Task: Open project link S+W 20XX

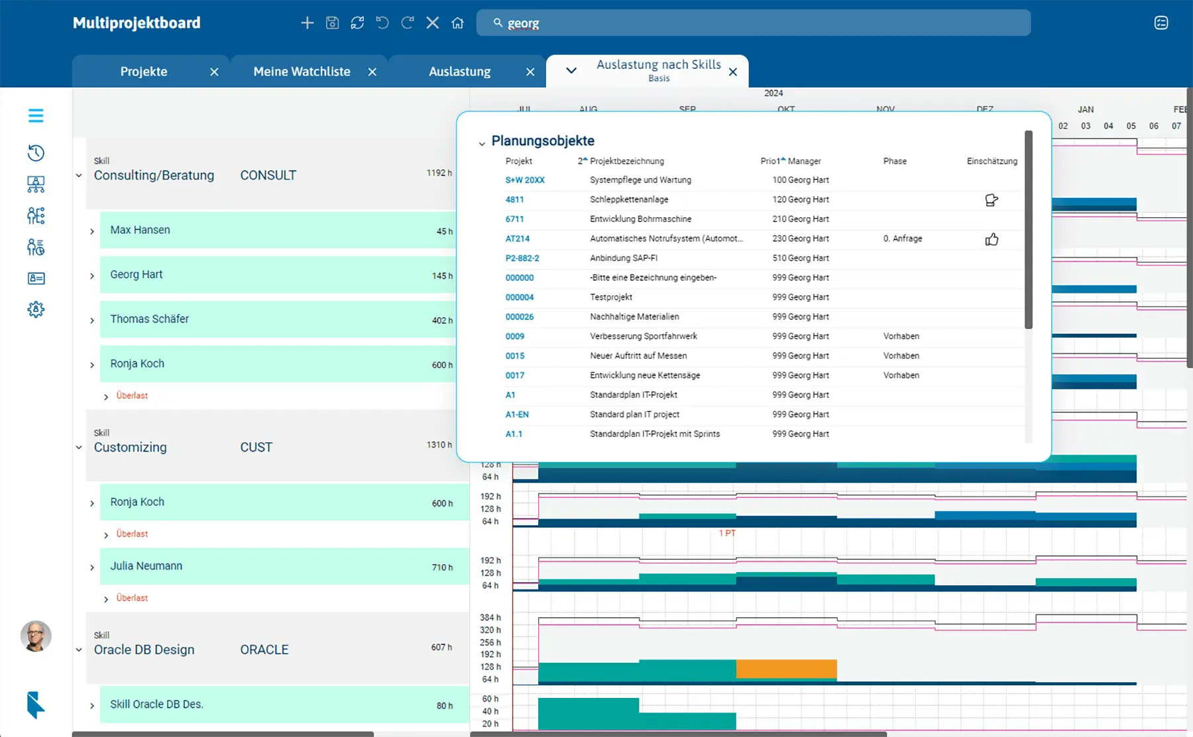Action: (x=525, y=180)
